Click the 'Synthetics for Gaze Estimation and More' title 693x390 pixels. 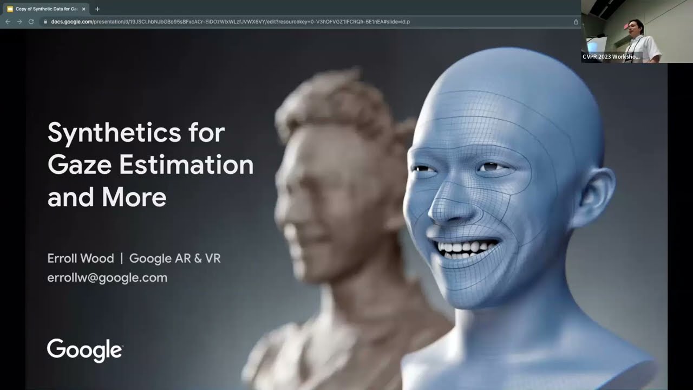click(151, 165)
